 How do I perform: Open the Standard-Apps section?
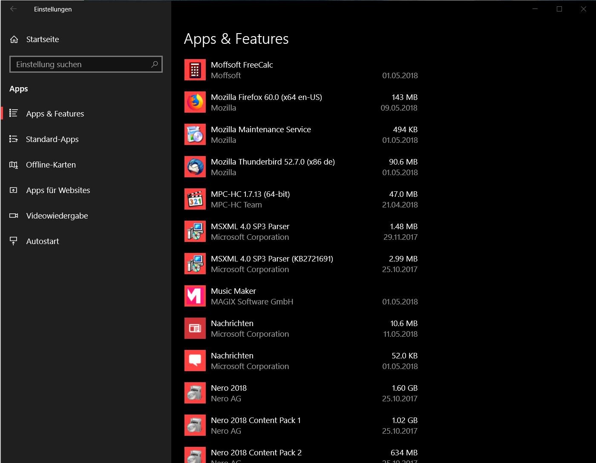tap(52, 139)
